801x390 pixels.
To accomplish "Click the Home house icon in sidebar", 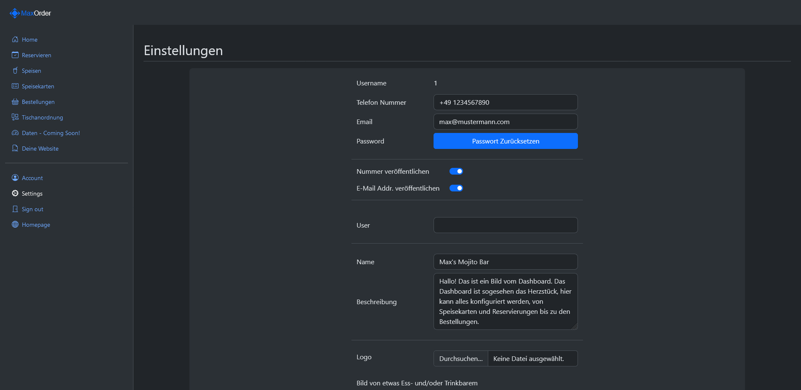I will coord(15,40).
